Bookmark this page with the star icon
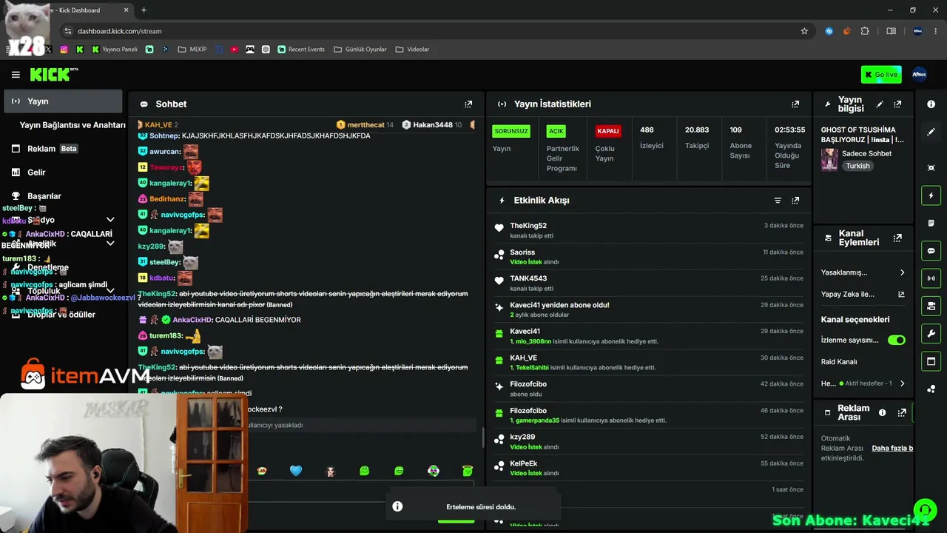The width and height of the screenshot is (947, 533). point(804,31)
